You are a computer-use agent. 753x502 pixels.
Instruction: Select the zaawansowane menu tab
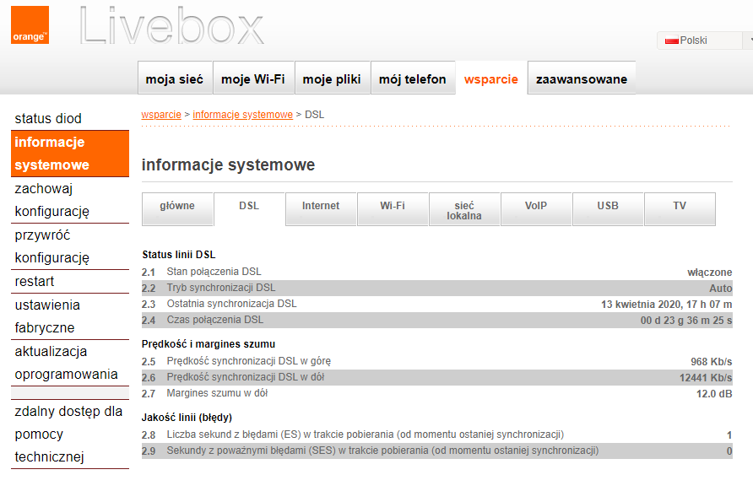point(581,79)
